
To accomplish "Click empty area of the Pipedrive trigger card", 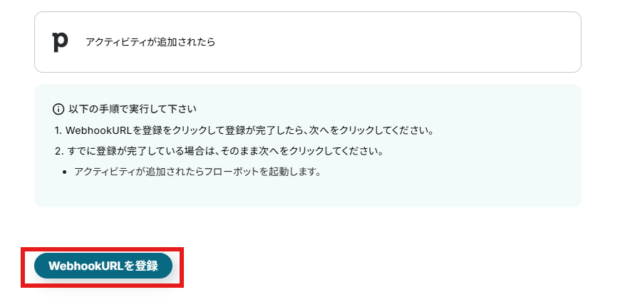I will 398,42.
